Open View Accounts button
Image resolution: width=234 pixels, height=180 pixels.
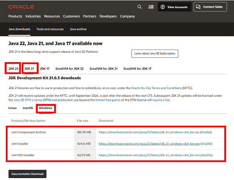point(175,7)
